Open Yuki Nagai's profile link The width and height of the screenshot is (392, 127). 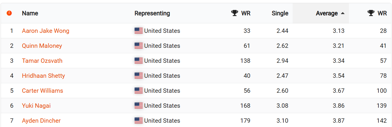click(x=36, y=106)
